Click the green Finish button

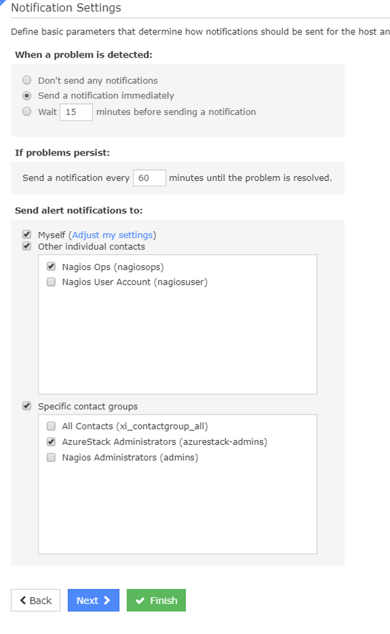(156, 600)
